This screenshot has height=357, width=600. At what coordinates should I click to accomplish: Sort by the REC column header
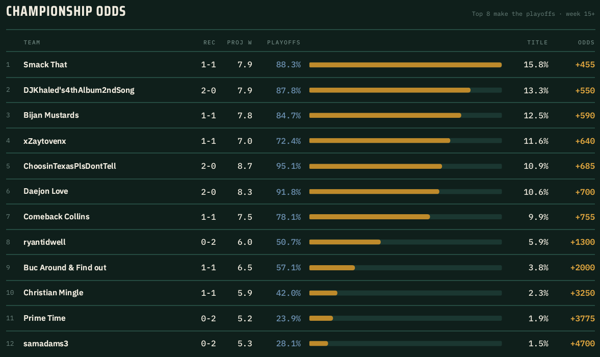[210, 42]
